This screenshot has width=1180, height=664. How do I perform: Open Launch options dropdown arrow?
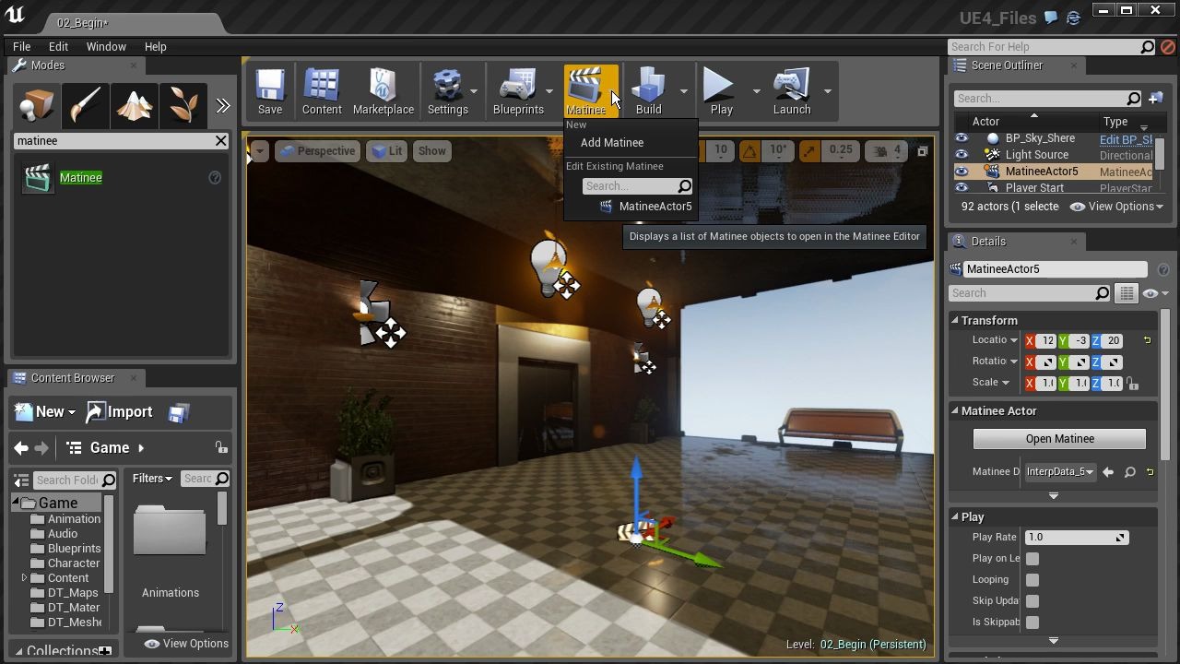[x=827, y=91]
